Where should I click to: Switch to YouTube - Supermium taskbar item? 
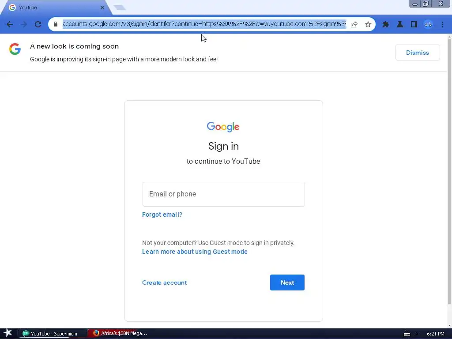click(53, 334)
